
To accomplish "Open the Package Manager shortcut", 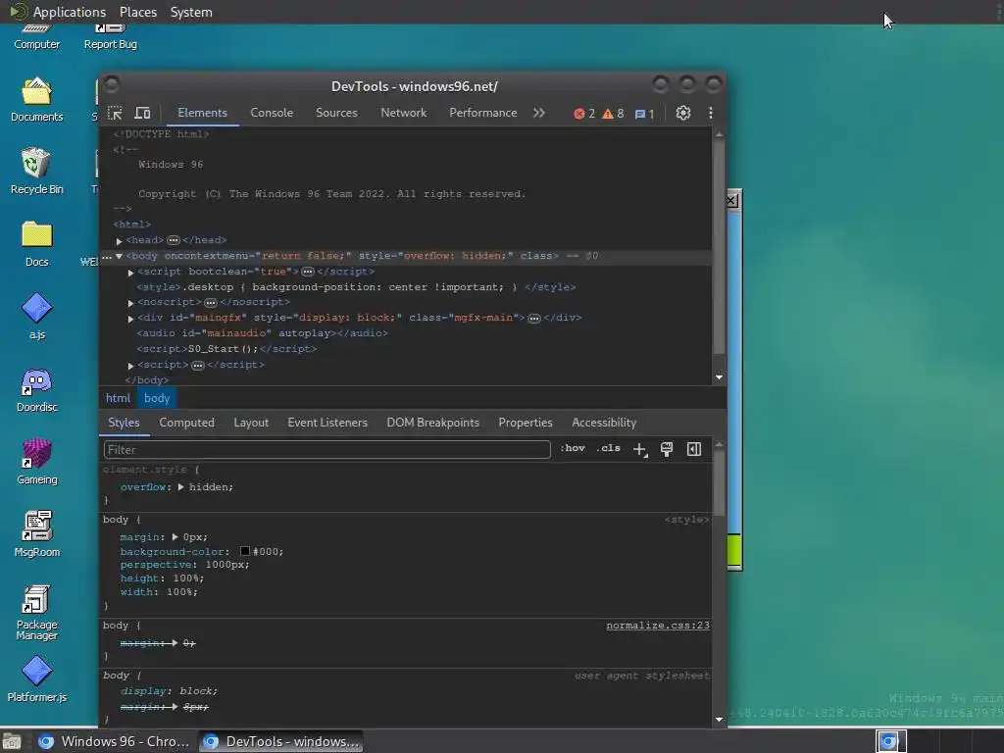I will (x=36, y=612).
